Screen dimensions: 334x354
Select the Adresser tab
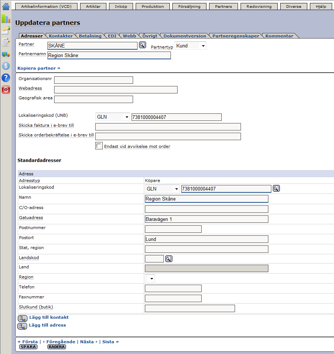32,36
